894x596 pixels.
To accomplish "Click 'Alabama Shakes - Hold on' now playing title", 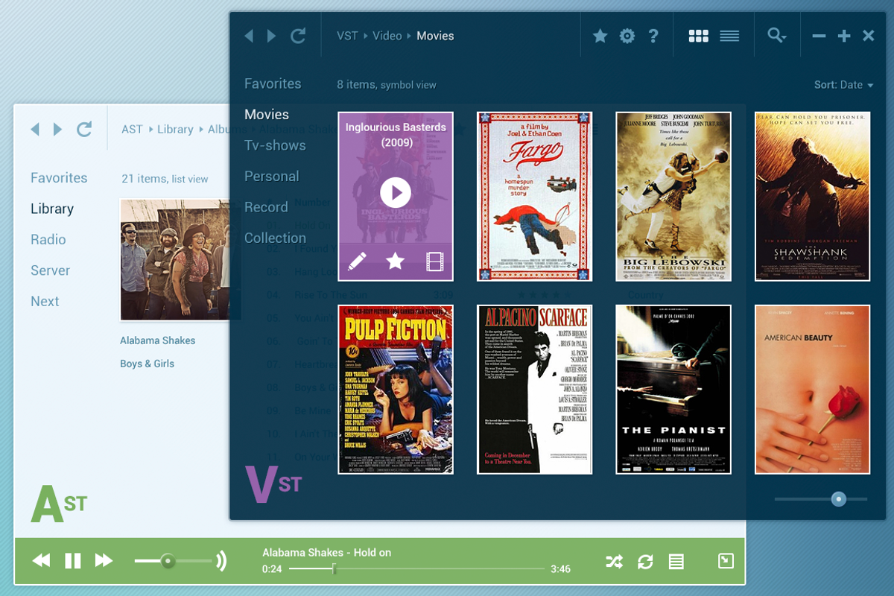I will (326, 553).
